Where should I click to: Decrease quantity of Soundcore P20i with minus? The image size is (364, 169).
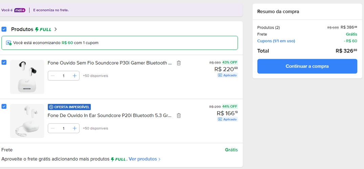[53, 128]
